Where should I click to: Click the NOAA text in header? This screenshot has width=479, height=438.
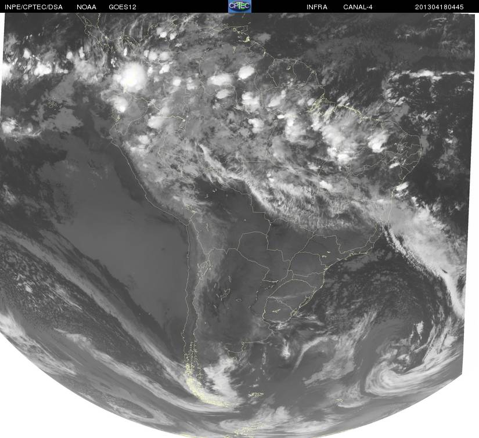pyautogui.click(x=87, y=7)
